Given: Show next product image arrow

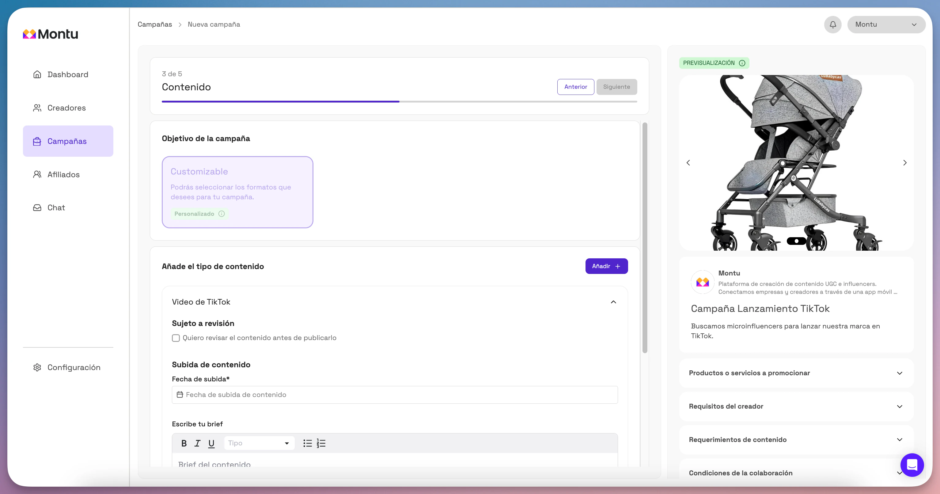Looking at the screenshot, I should [905, 163].
